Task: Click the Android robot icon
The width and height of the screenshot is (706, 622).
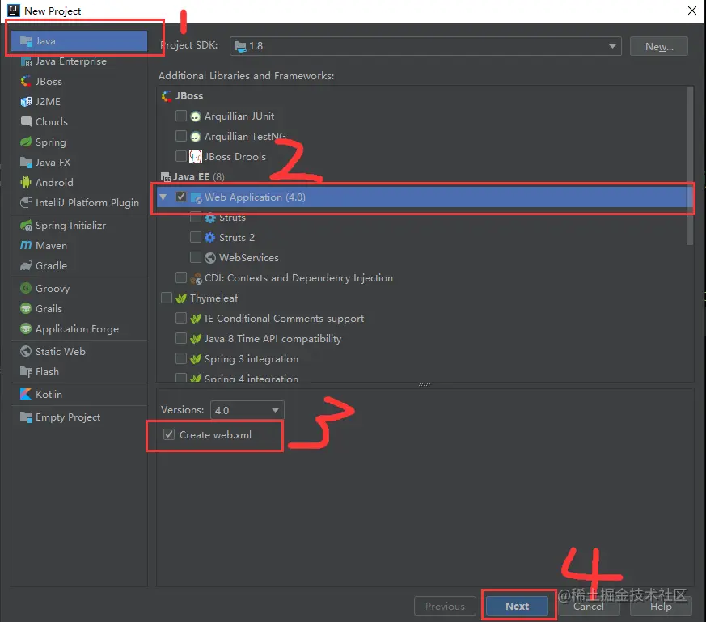Action: tap(26, 183)
